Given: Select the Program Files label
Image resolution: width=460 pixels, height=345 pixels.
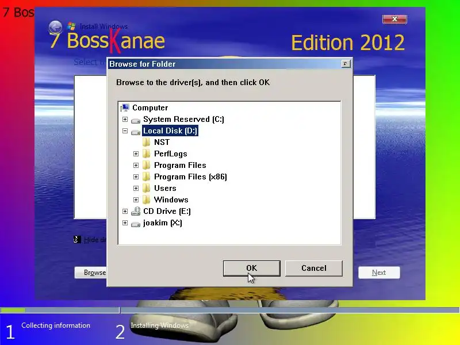Looking at the screenshot, I should click(x=180, y=165).
